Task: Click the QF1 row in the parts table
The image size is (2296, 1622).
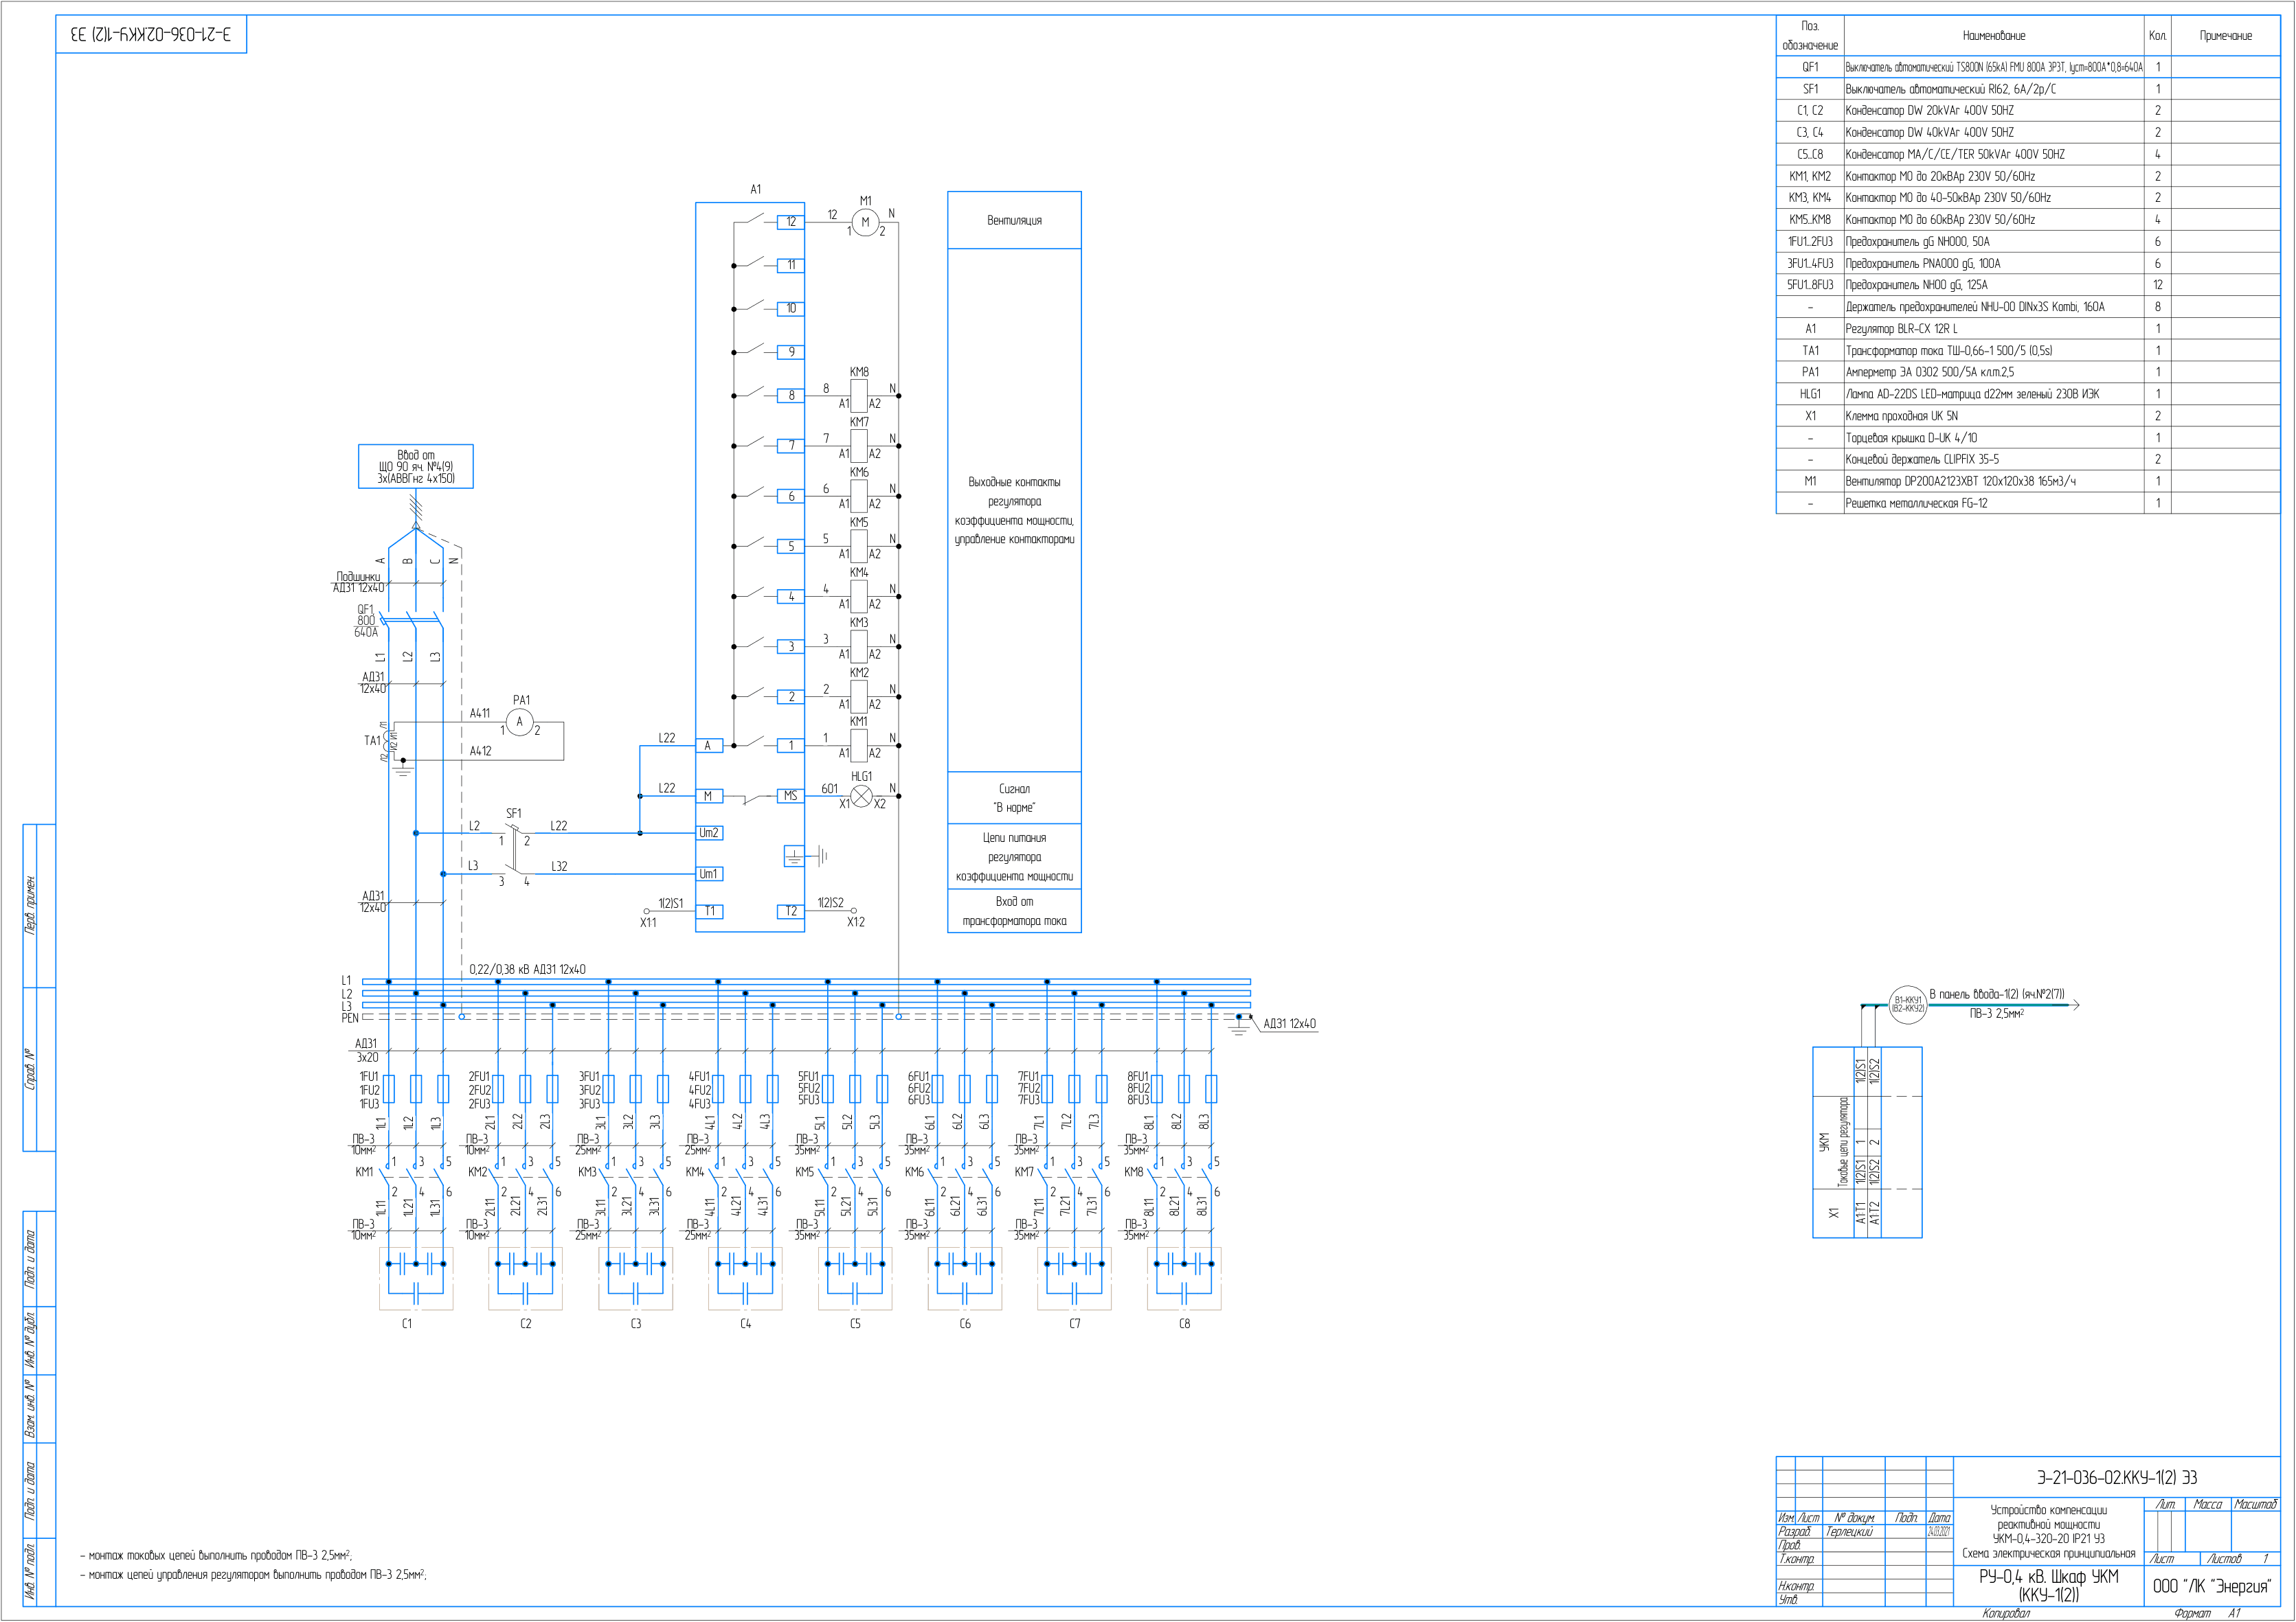Action: 2028,67
